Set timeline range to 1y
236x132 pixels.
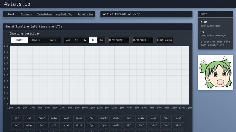(93, 40)
